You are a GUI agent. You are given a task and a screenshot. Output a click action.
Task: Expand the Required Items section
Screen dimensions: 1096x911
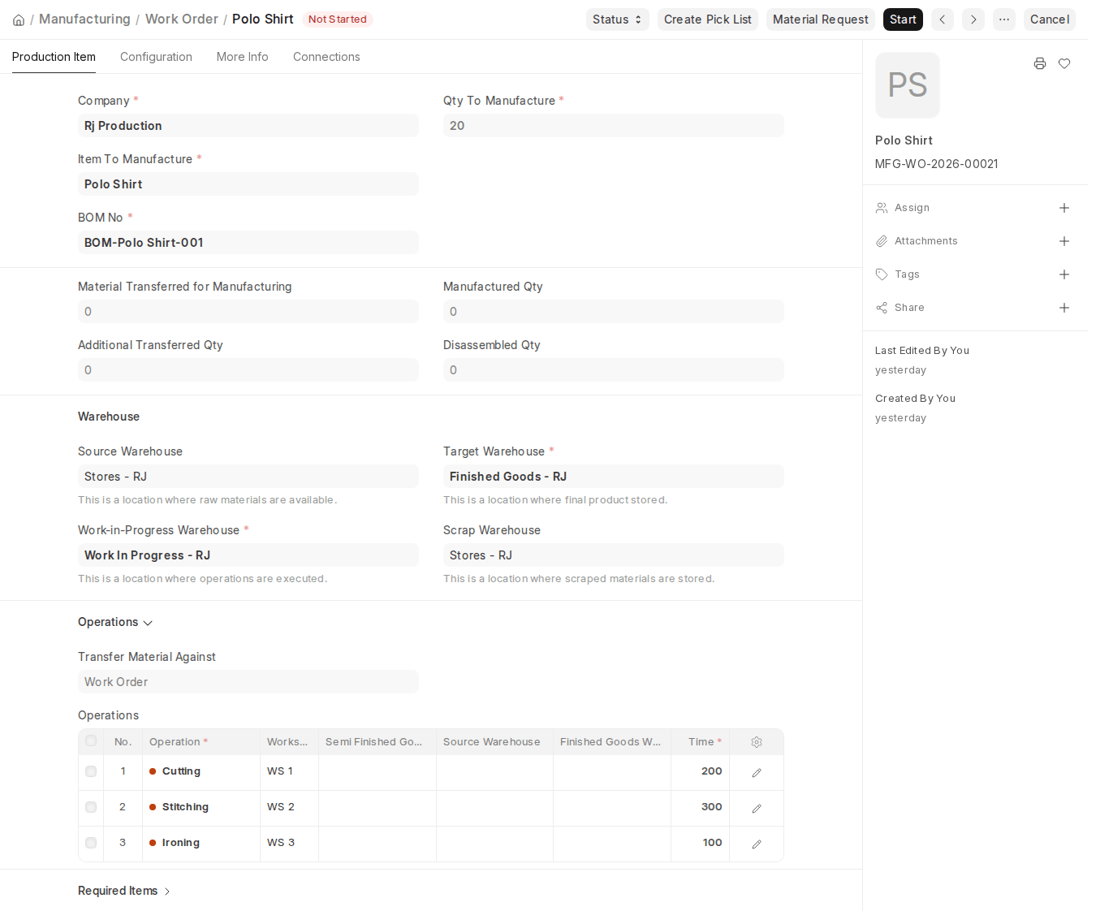[x=124, y=891]
